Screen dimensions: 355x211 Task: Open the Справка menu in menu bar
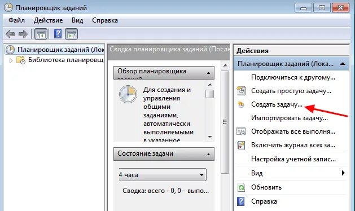click(105, 20)
